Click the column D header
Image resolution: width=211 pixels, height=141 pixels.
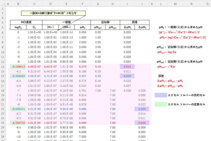point(51,4)
